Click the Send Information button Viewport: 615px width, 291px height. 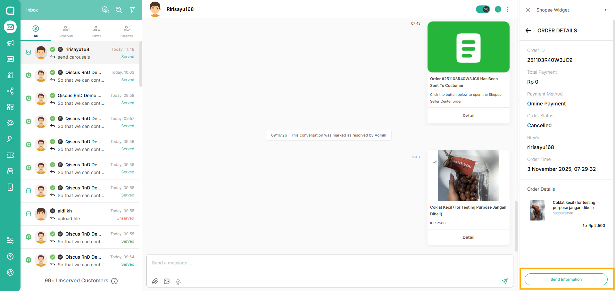566,279
